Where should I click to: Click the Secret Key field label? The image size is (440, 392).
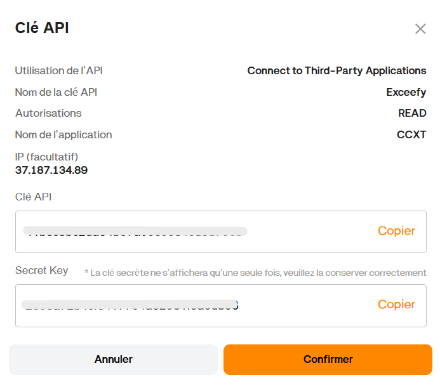click(41, 271)
